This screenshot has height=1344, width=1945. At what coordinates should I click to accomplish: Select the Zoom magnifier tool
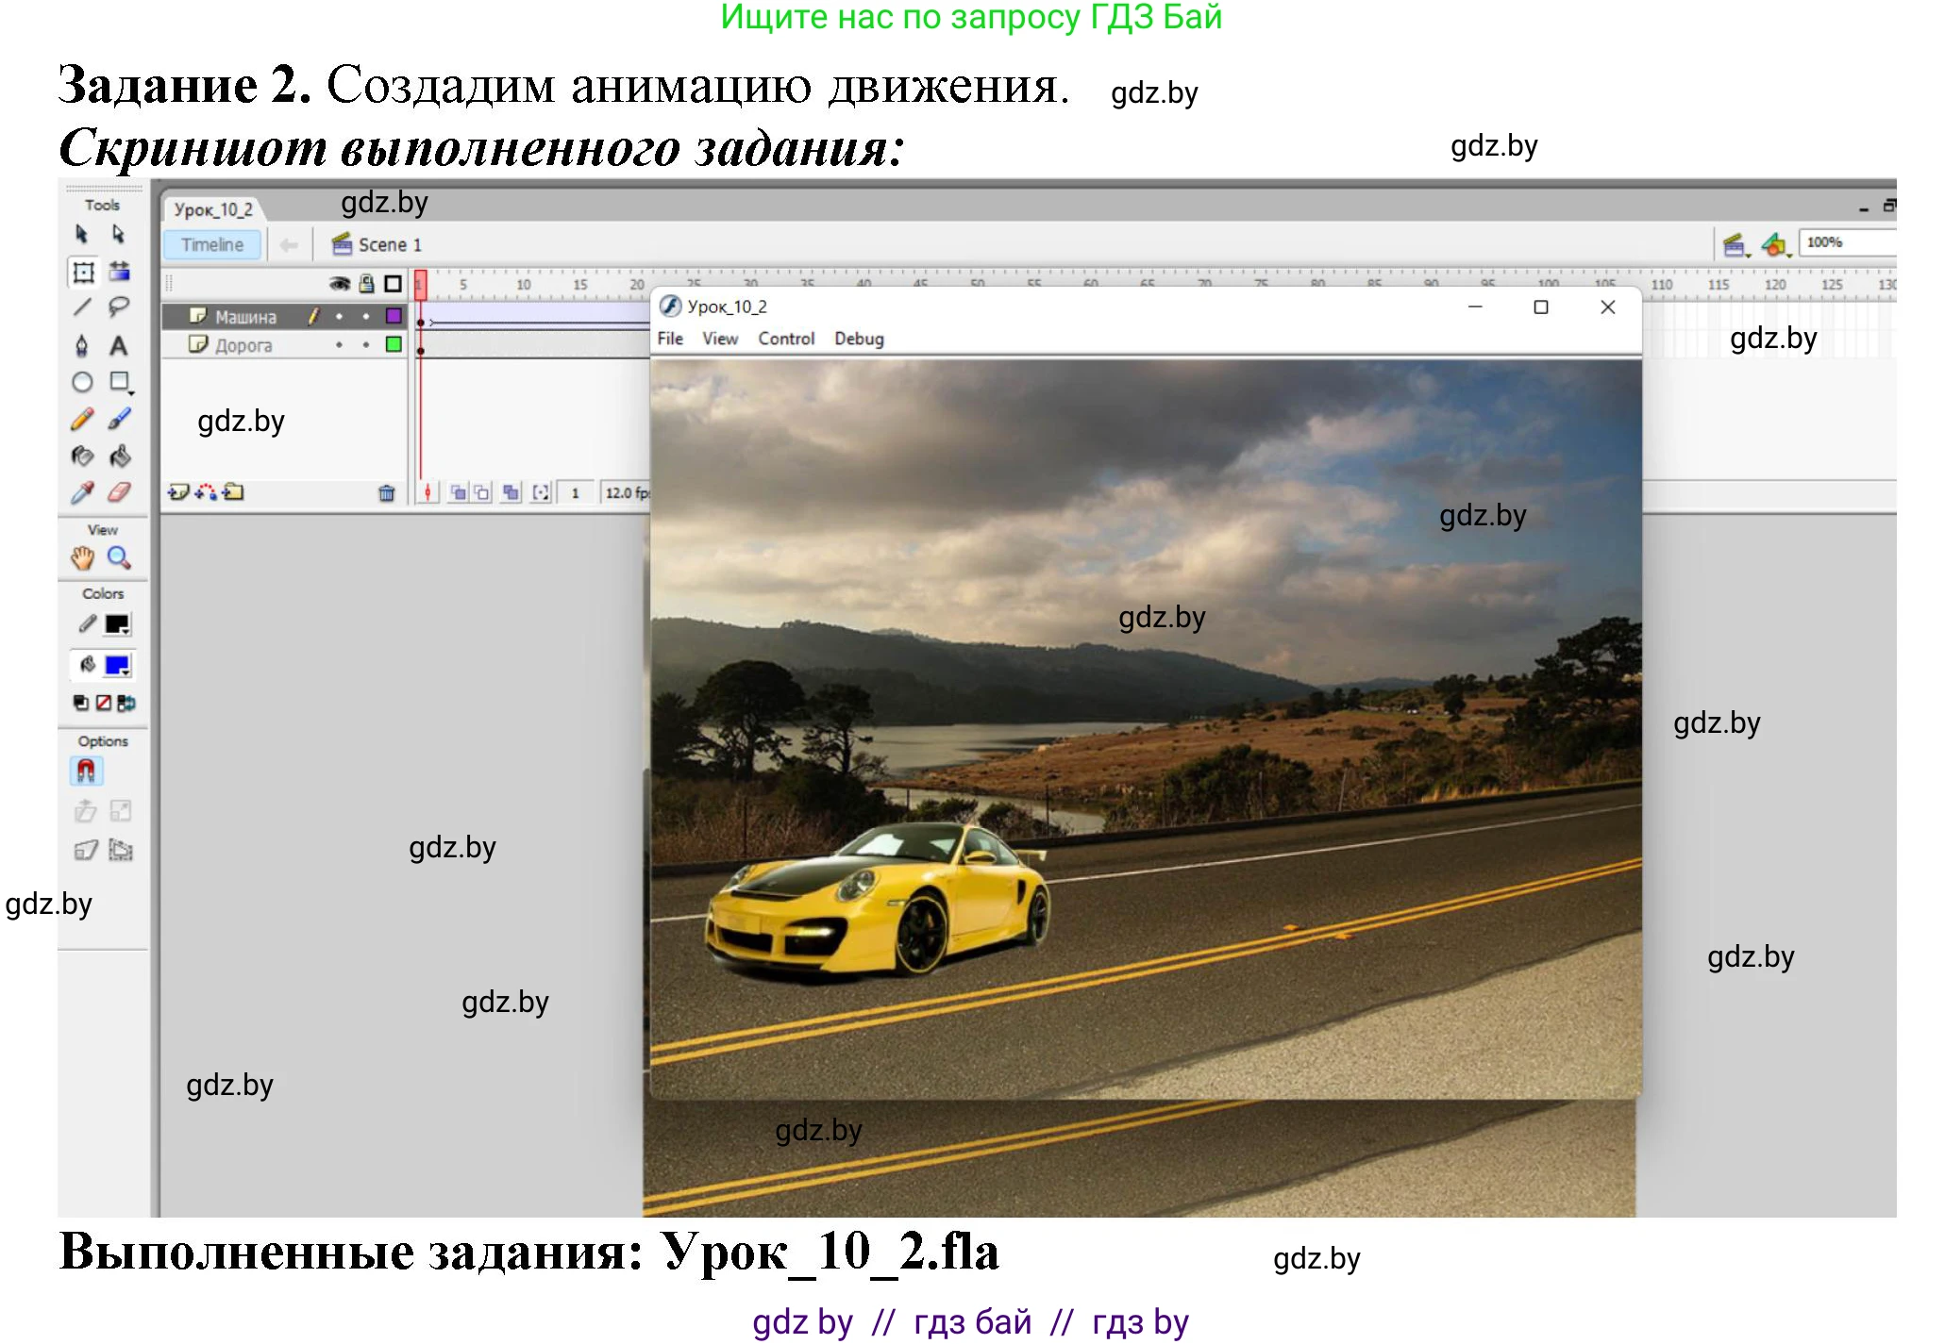click(x=119, y=557)
